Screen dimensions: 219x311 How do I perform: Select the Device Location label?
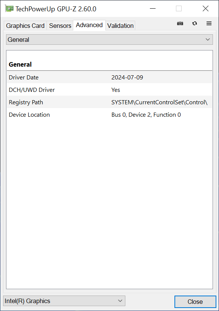(x=29, y=114)
